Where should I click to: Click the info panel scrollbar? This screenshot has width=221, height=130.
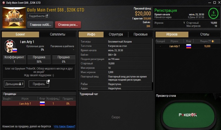[152, 61]
